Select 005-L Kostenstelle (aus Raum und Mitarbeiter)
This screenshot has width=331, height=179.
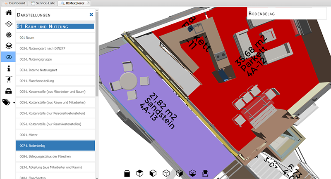coord(55,102)
